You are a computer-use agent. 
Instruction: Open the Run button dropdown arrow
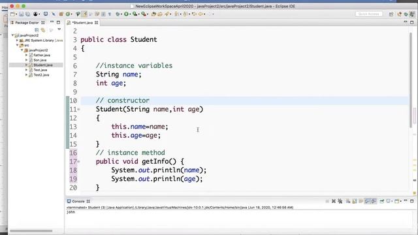[x=130, y=14]
